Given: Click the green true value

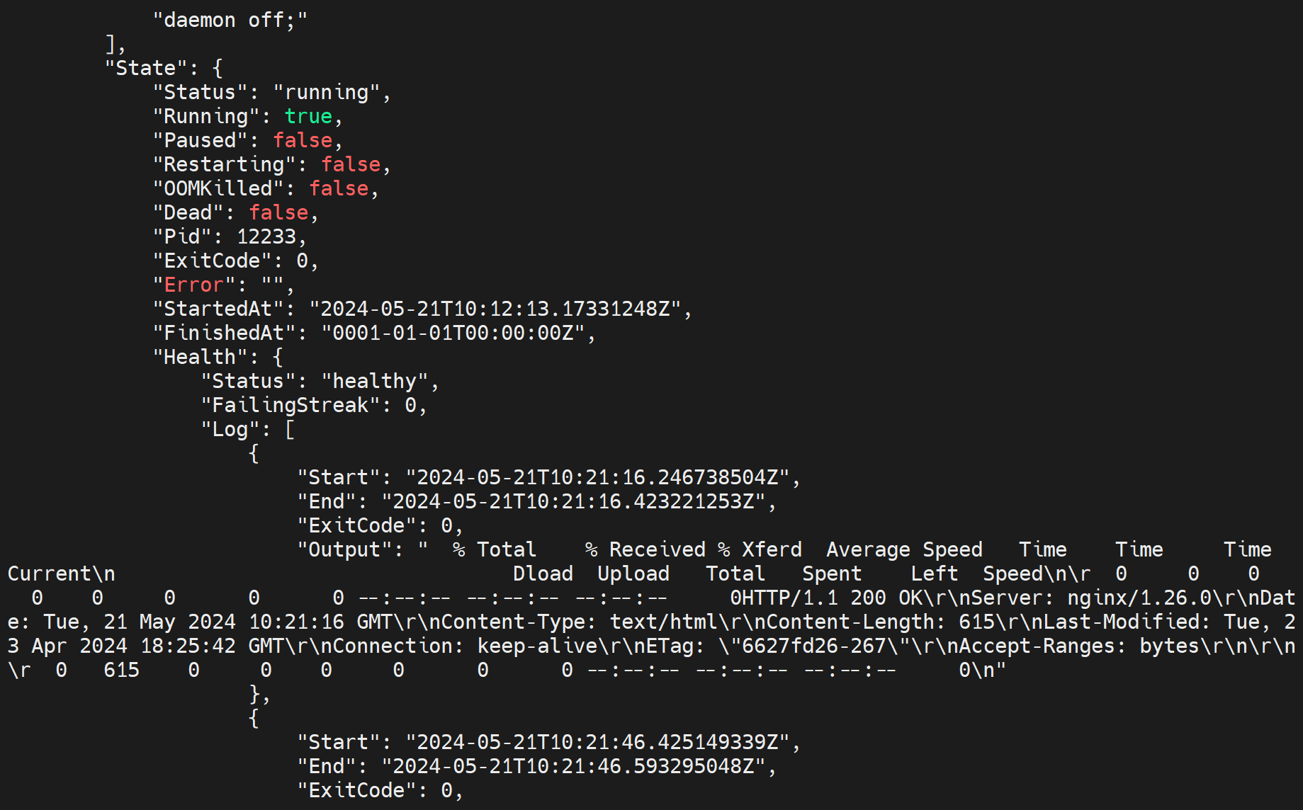Looking at the screenshot, I should [x=308, y=116].
